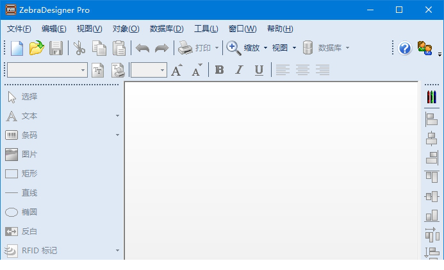Create a new label with blank page icon
The image size is (444, 270).
coord(17,48)
